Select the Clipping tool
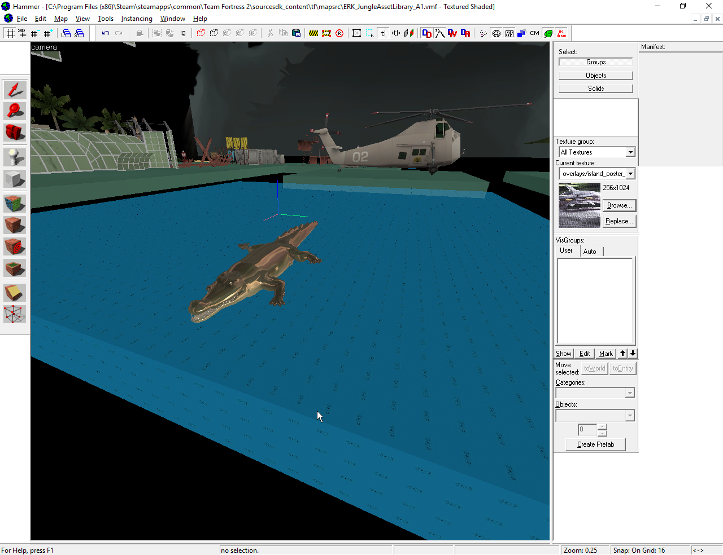 point(15,292)
